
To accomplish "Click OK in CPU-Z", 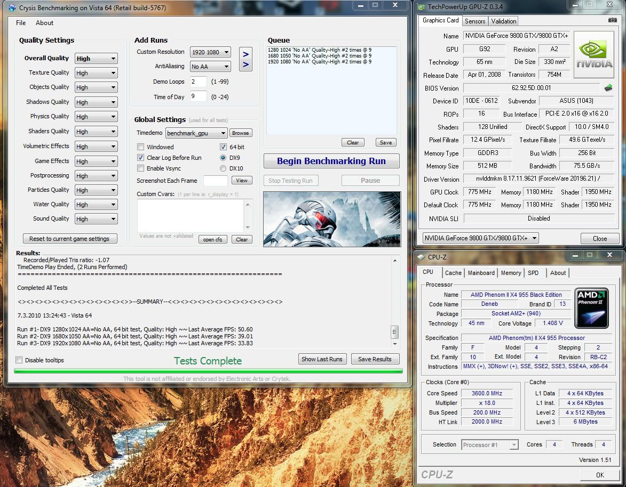I will pos(600,475).
